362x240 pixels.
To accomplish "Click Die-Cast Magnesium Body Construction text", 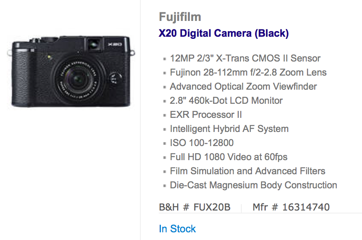I will pyautogui.click(x=253, y=185).
